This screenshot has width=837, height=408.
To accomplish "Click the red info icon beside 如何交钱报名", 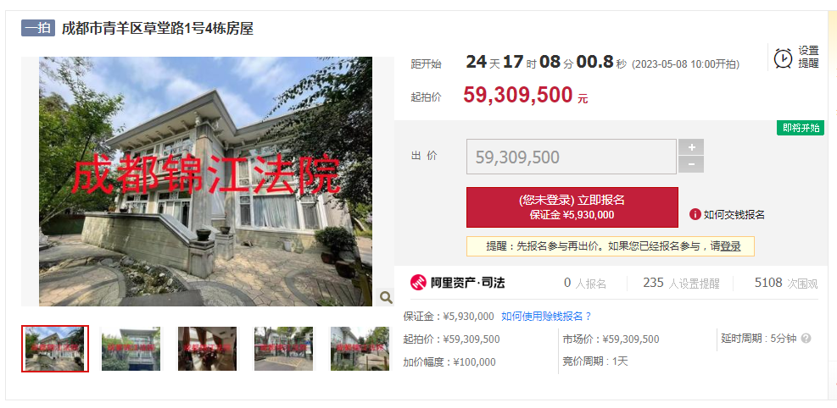I will point(695,215).
